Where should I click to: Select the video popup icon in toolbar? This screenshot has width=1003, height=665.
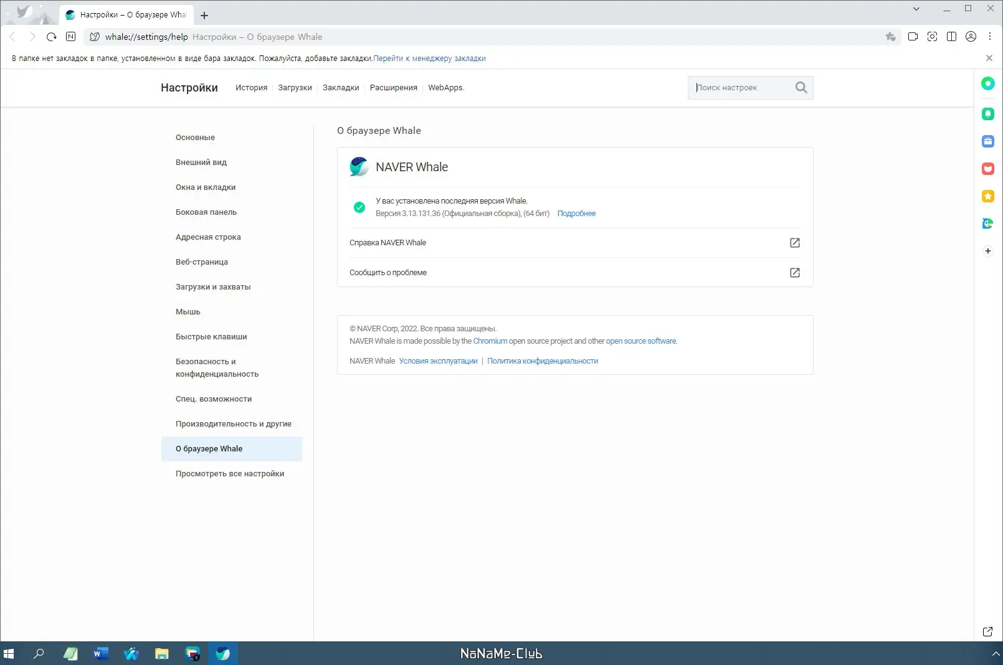[x=913, y=37]
